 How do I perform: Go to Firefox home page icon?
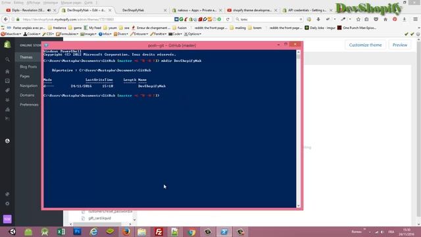click(385, 19)
